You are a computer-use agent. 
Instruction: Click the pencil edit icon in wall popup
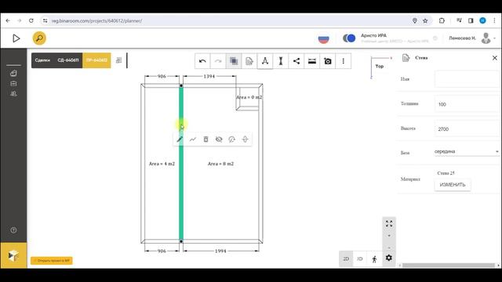pyautogui.click(x=180, y=139)
